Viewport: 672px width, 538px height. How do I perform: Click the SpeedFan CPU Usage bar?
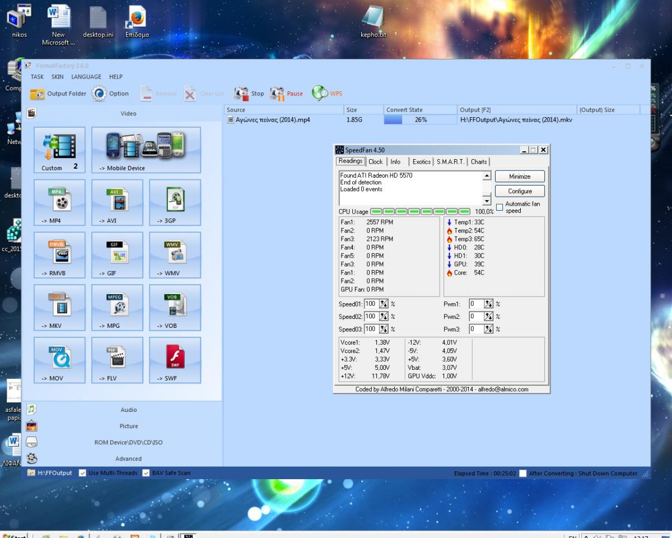(x=421, y=211)
